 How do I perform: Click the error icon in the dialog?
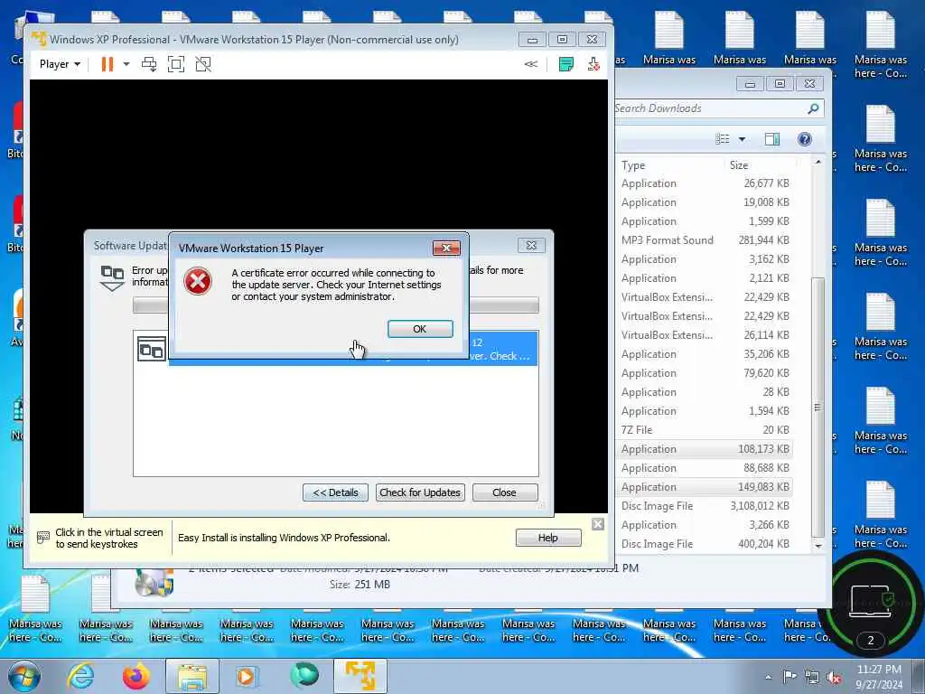point(198,282)
